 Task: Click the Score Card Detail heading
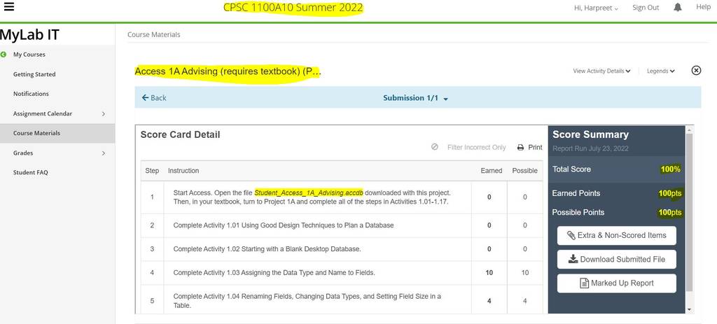point(180,135)
